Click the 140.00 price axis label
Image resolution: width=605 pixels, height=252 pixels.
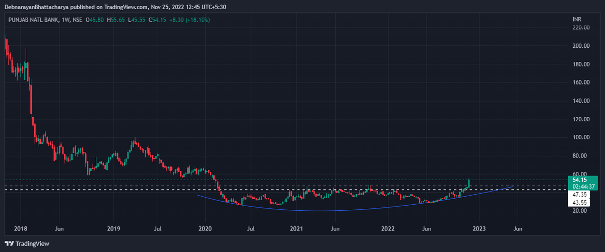tap(581, 101)
